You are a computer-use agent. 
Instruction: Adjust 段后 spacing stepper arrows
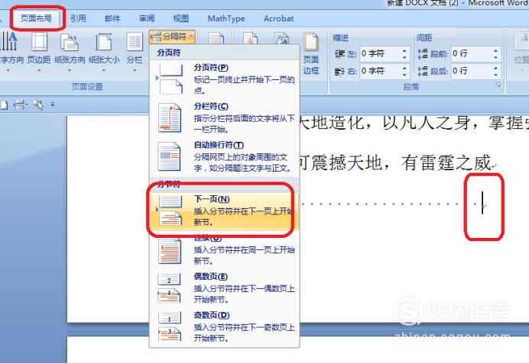tap(495, 71)
